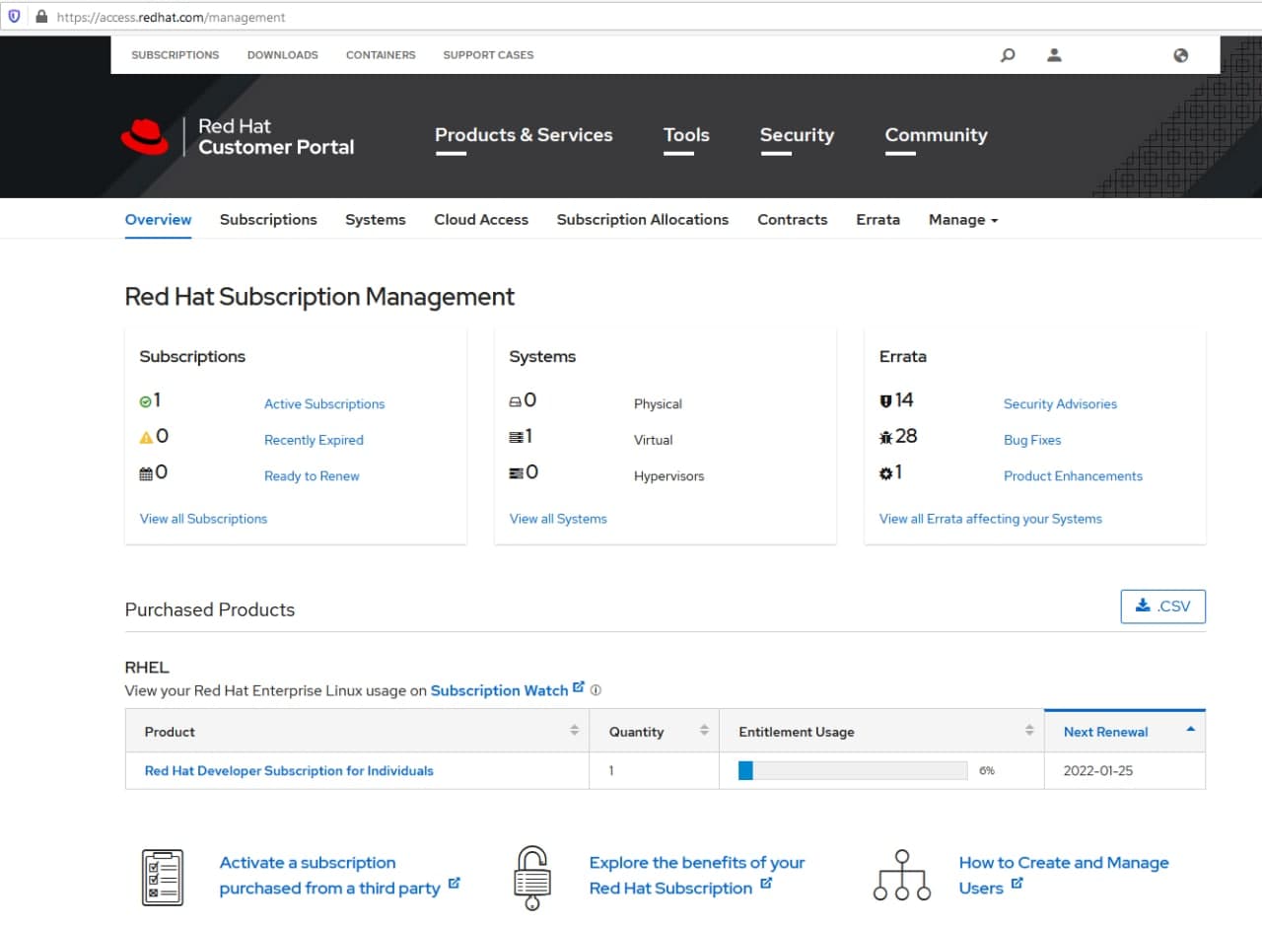The image size is (1262, 927).
Task: Switch to the Contracts tab
Action: click(x=793, y=220)
